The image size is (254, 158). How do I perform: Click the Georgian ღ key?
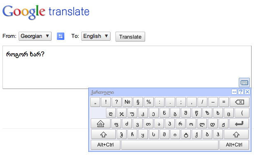click(x=111, y=113)
